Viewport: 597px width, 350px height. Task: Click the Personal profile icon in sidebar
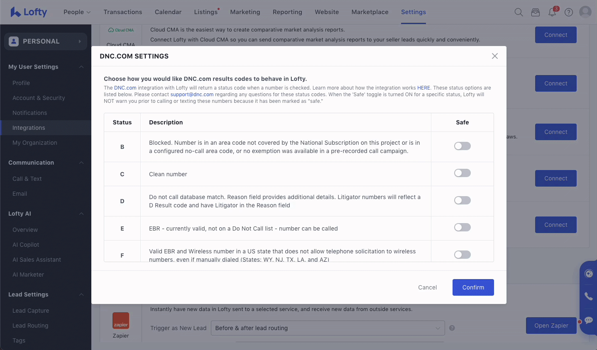(14, 41)
